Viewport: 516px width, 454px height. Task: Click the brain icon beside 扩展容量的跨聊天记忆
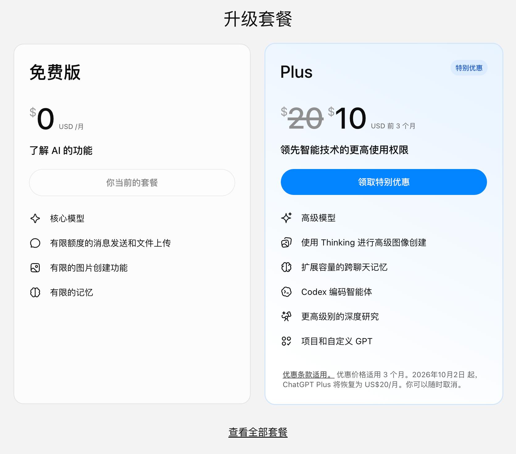tap(286, 267)
